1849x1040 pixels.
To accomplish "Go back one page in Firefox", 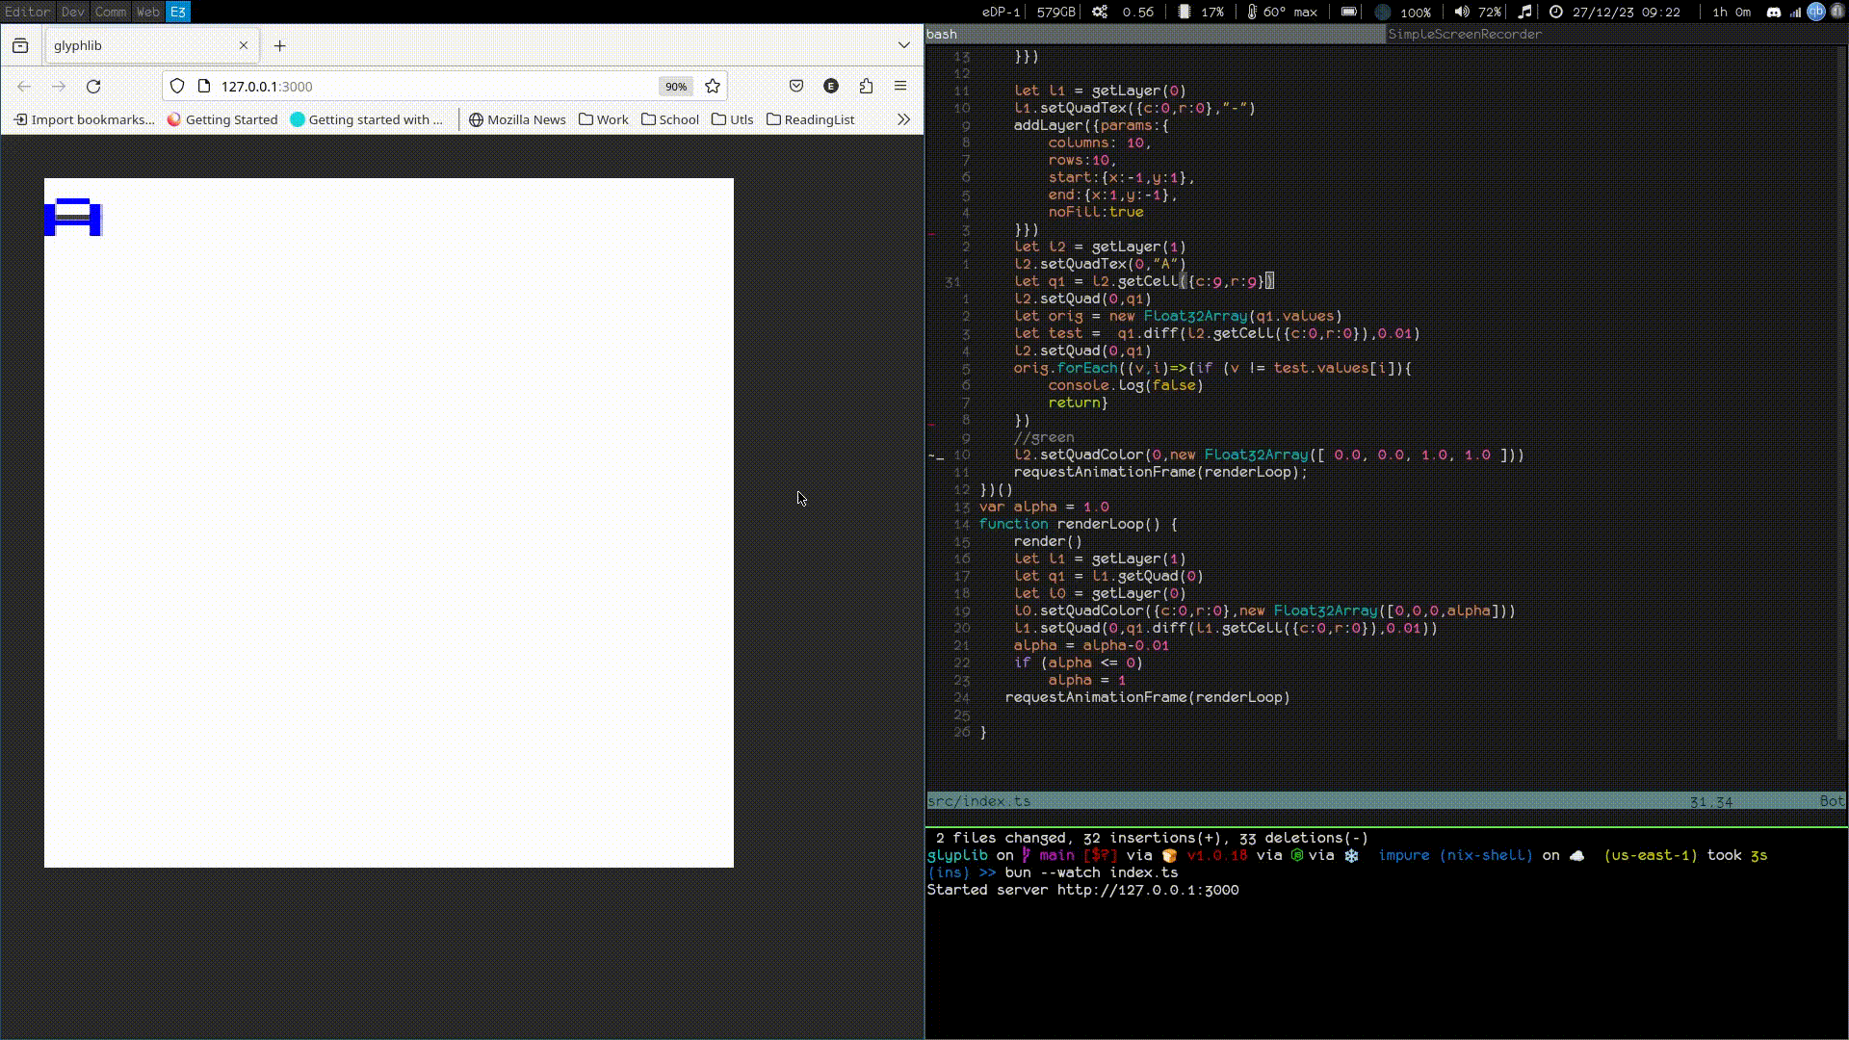I will [x=24, y=87].
